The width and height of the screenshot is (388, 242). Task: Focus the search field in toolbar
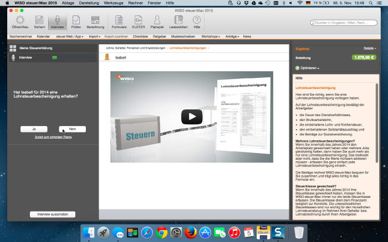(x=344, y=23)
